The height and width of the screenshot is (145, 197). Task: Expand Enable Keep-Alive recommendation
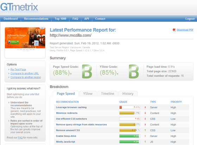point(66,136)
